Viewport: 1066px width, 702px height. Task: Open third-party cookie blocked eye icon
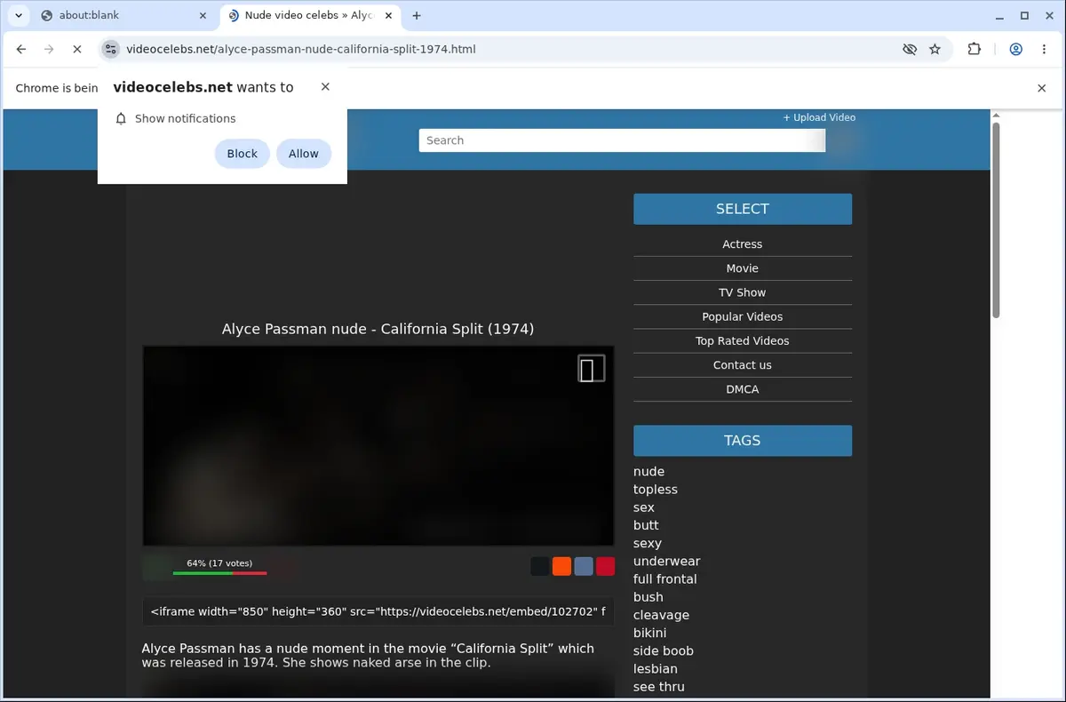click(x=909, y=50)
